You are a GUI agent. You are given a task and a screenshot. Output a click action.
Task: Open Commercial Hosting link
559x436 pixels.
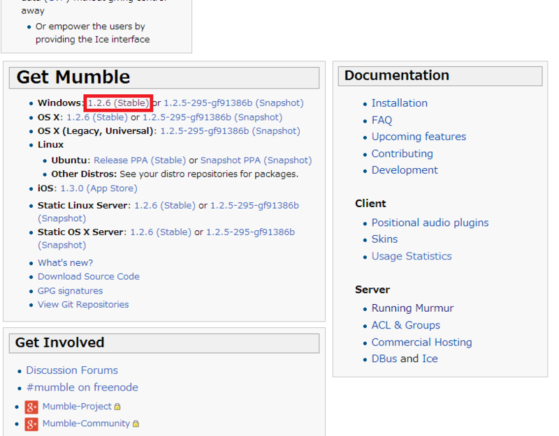(x=422, y=343)
